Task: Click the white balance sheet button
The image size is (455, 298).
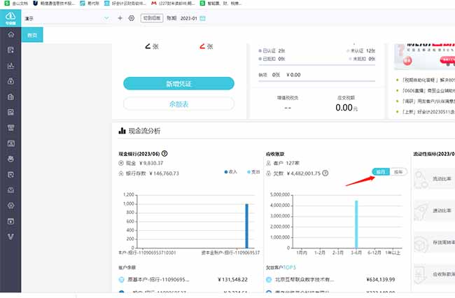Action: (178, 104)
